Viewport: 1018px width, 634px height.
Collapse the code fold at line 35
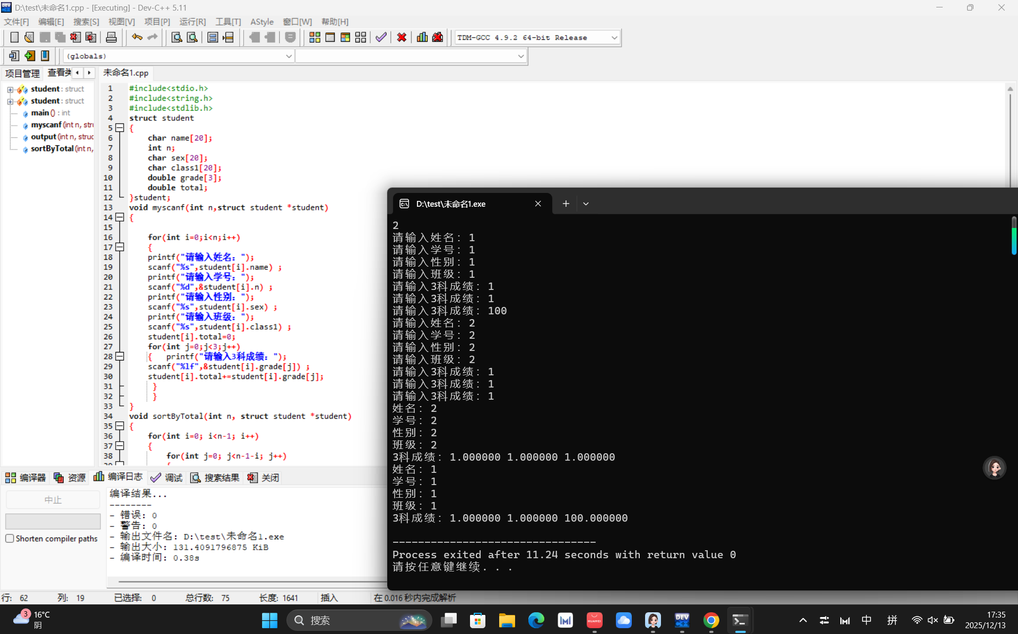120,426
